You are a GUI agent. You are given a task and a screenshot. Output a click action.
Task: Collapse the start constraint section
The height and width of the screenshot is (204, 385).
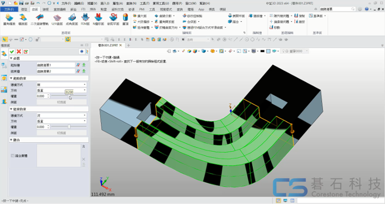tap(11, 78)
